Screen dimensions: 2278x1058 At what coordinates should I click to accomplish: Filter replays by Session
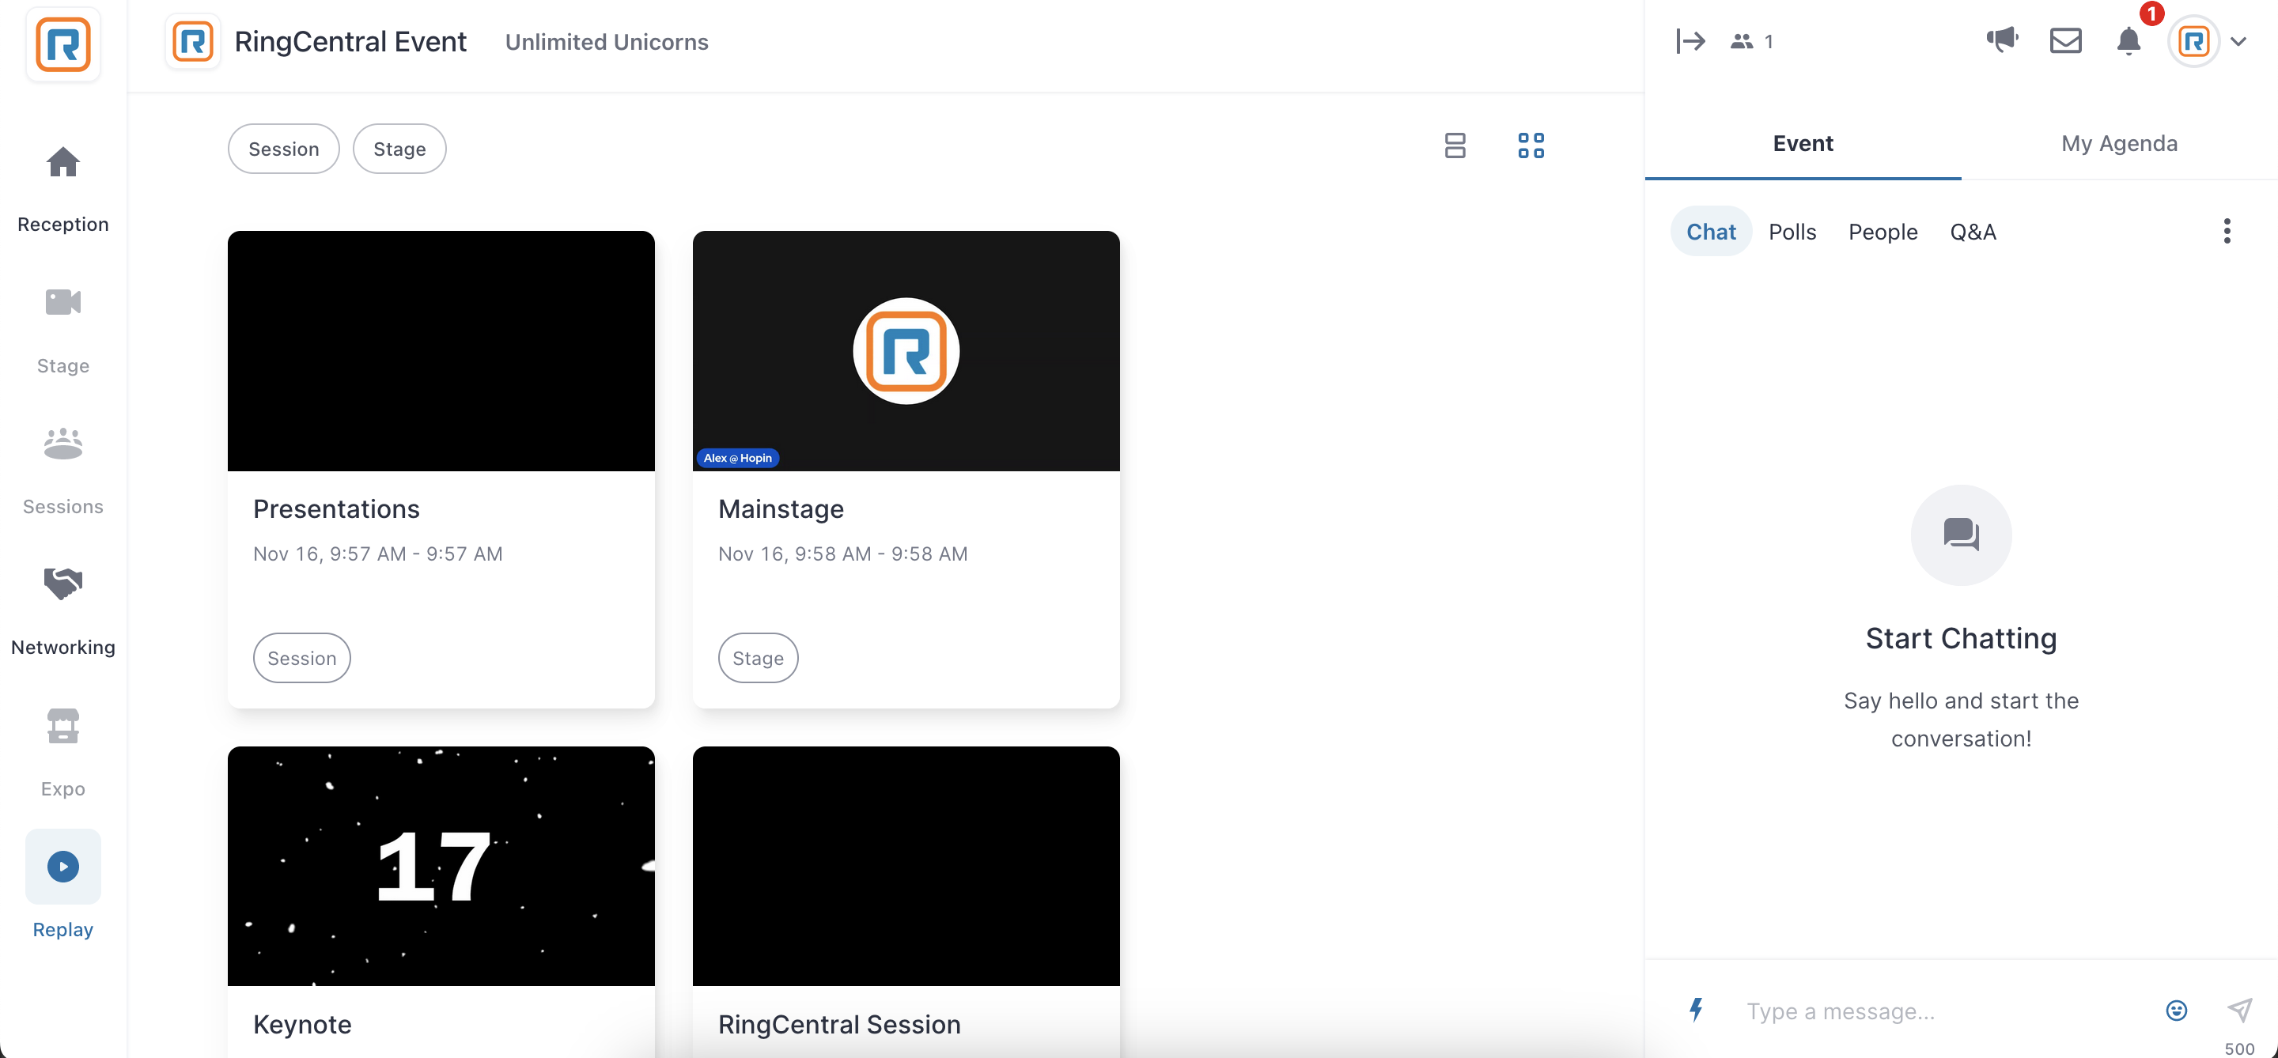284,149
